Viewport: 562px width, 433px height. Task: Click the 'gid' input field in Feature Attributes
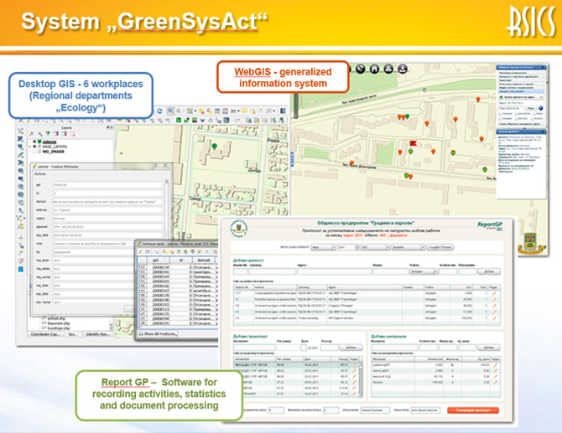tap(107, 185)
